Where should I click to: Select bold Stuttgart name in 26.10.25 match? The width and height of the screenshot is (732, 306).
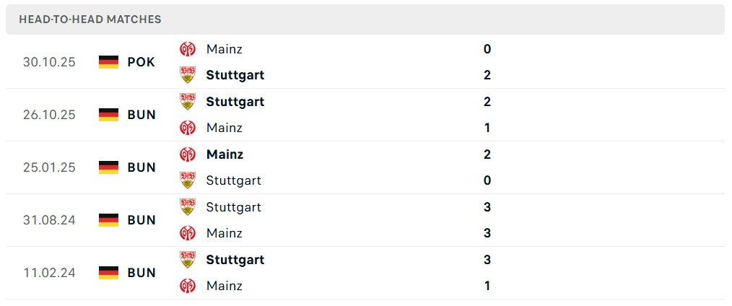(x=235, y=102)
